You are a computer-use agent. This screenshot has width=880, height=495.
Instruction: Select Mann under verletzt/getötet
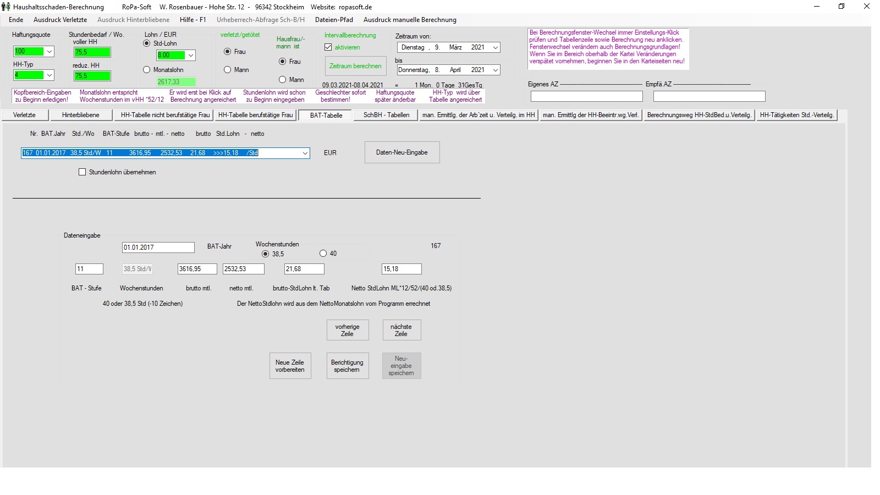click(x=228, y=70)
